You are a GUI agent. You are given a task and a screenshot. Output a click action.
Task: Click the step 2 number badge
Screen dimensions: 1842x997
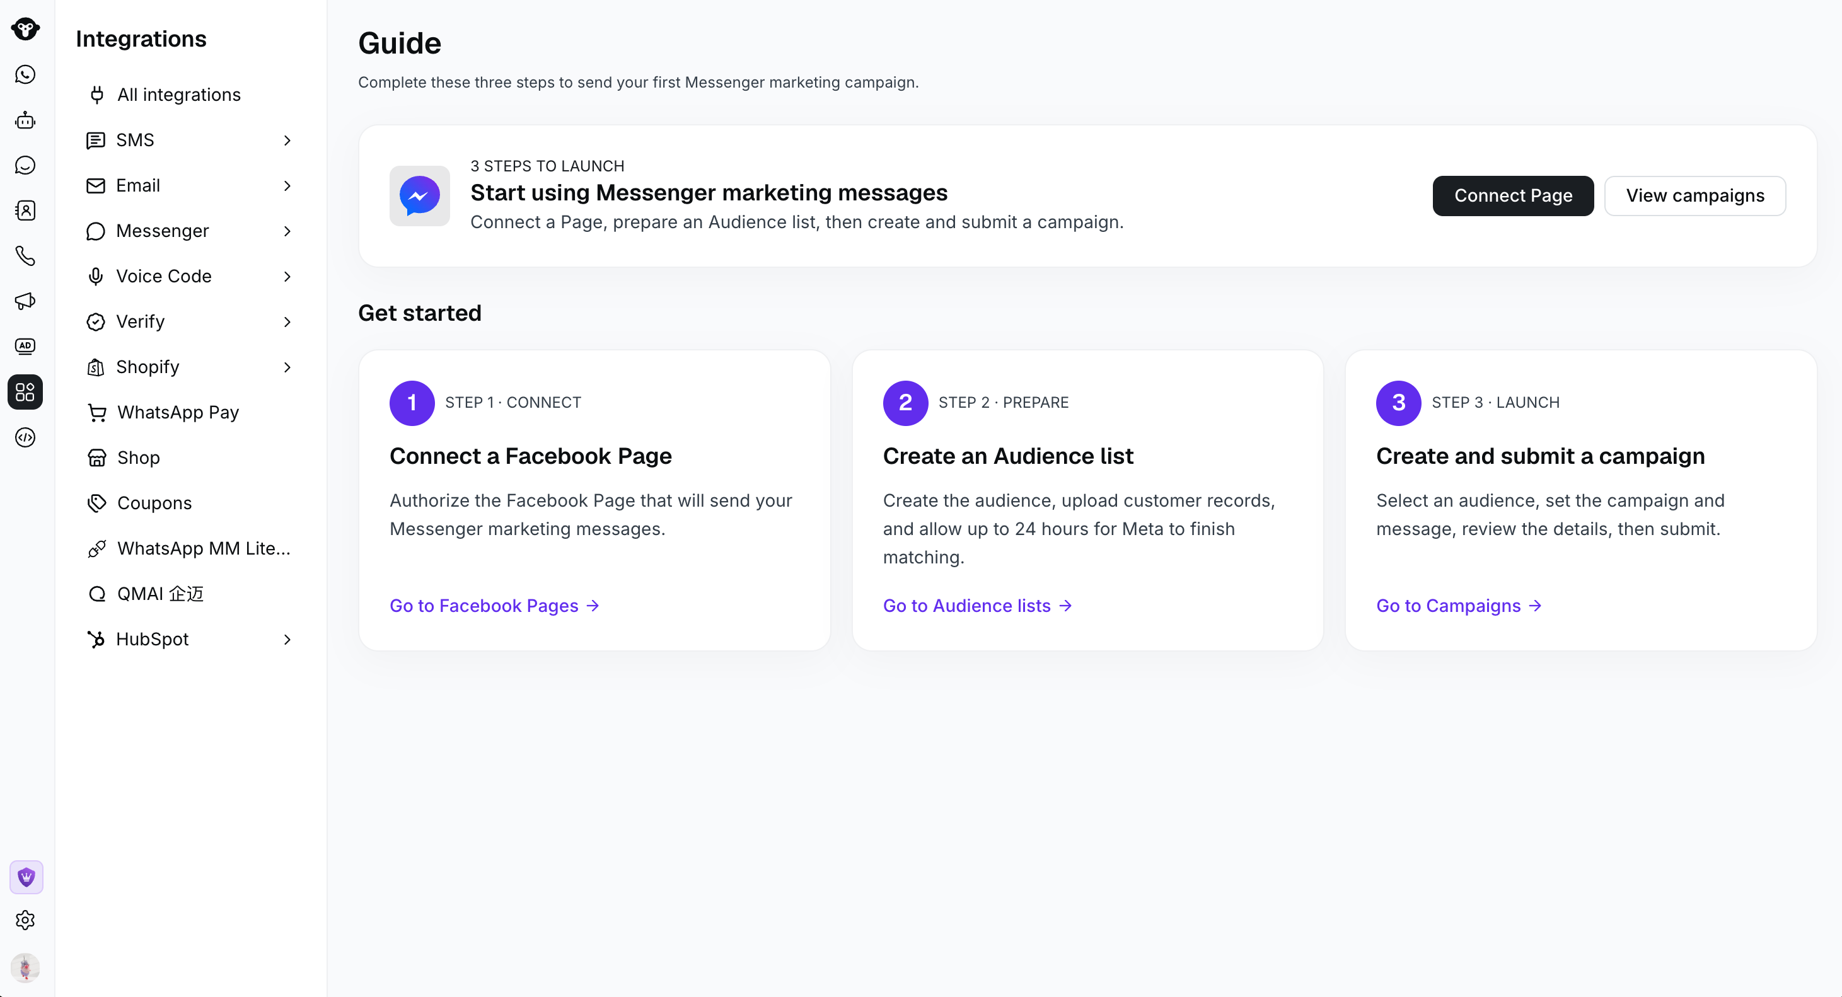(x=905, y=403)
